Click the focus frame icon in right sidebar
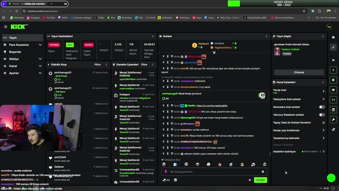Screen dimensions: 339x191 (333, 60)
